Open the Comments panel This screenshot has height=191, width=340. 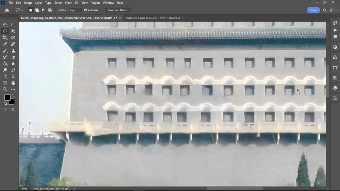click(x=335, y=37)
